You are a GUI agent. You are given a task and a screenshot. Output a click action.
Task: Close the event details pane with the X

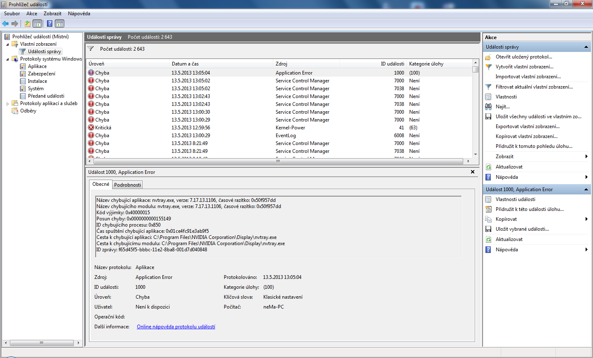(473, 172)
